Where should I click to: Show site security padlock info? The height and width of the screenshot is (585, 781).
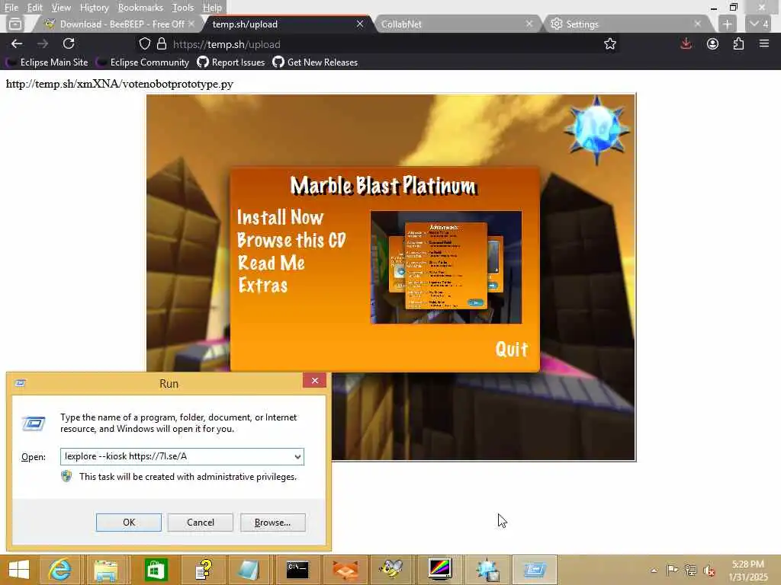click(162, 43)
